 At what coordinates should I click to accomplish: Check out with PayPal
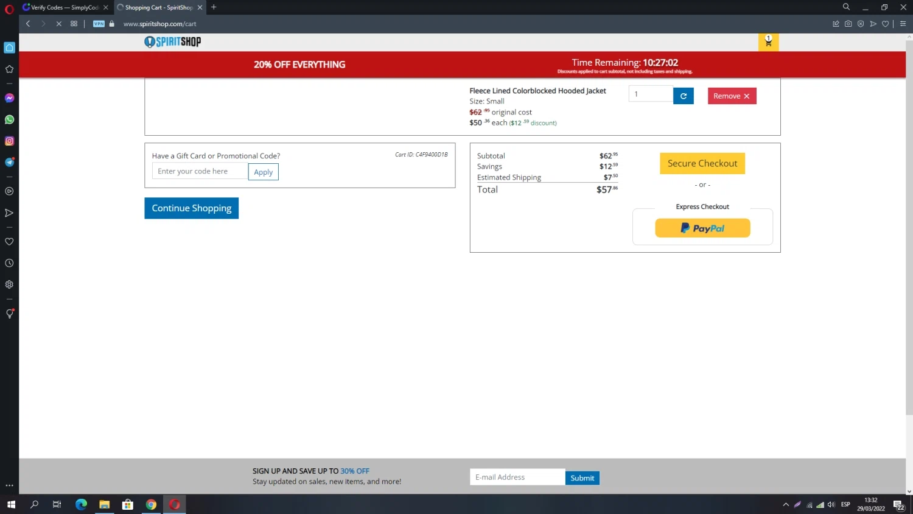702,228
